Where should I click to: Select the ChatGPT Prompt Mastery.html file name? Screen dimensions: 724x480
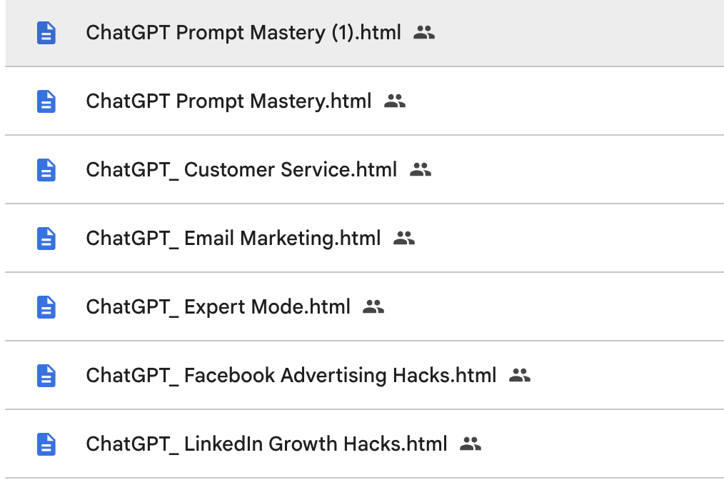[x=228, y=101]
